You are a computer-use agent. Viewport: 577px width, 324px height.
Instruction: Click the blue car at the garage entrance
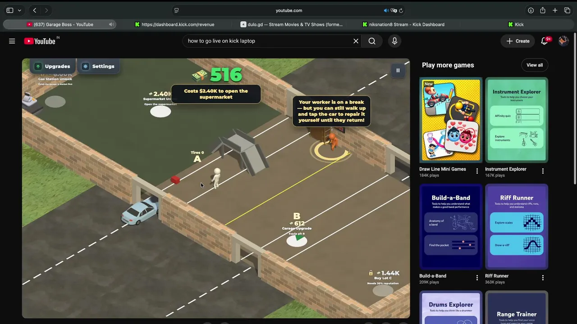click(x=140, y=211)
